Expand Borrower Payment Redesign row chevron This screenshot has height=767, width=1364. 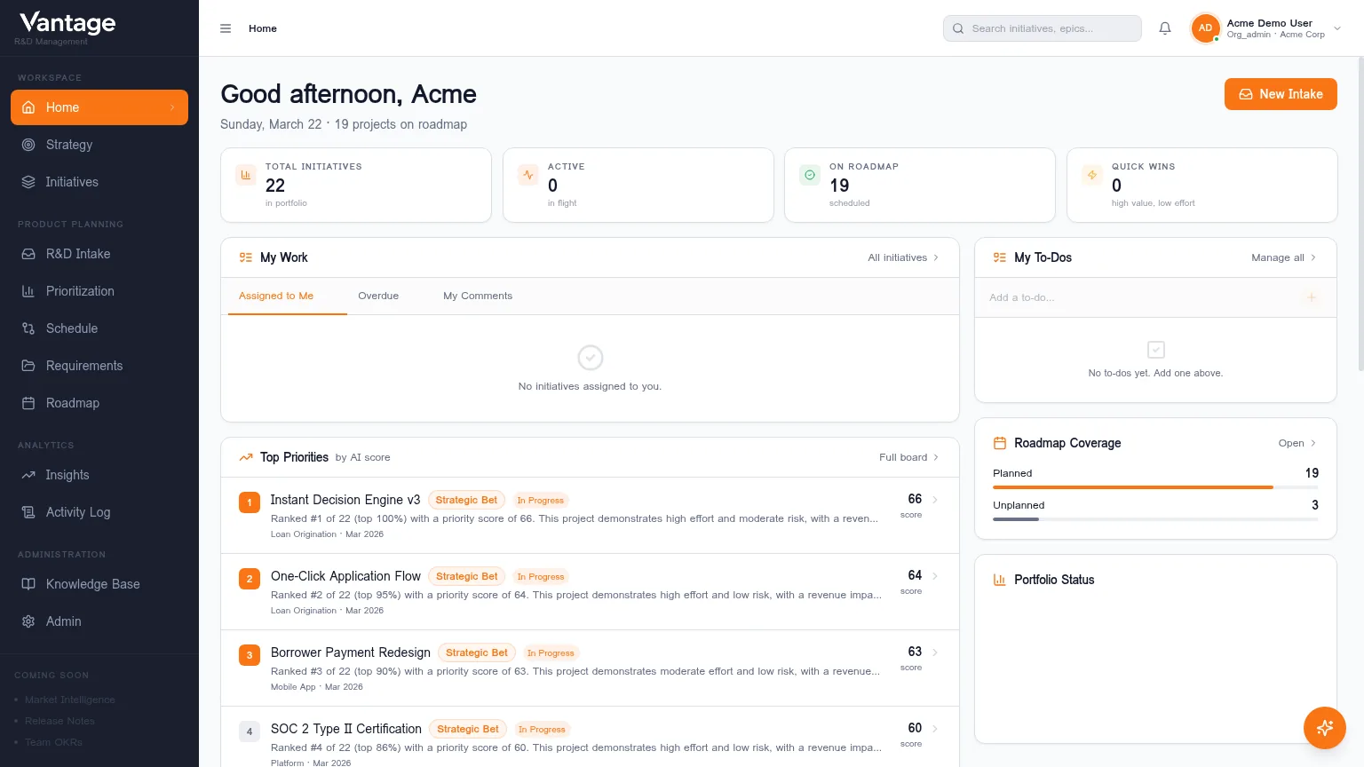[x=935, y=652]
